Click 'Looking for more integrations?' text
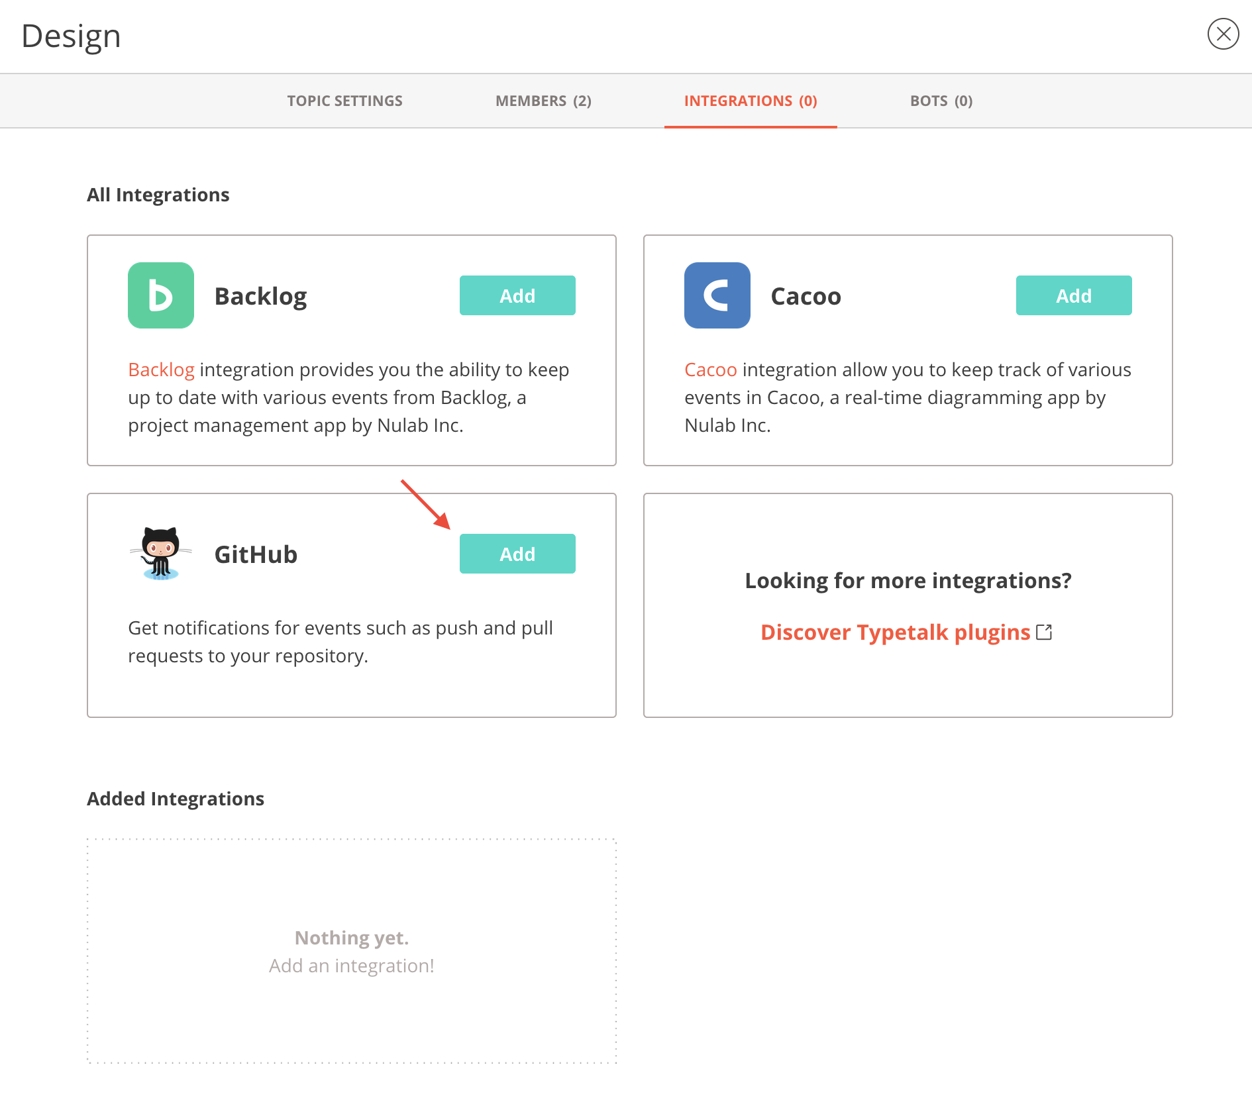The image size is (1252, 1114). (x=908, y=581)
